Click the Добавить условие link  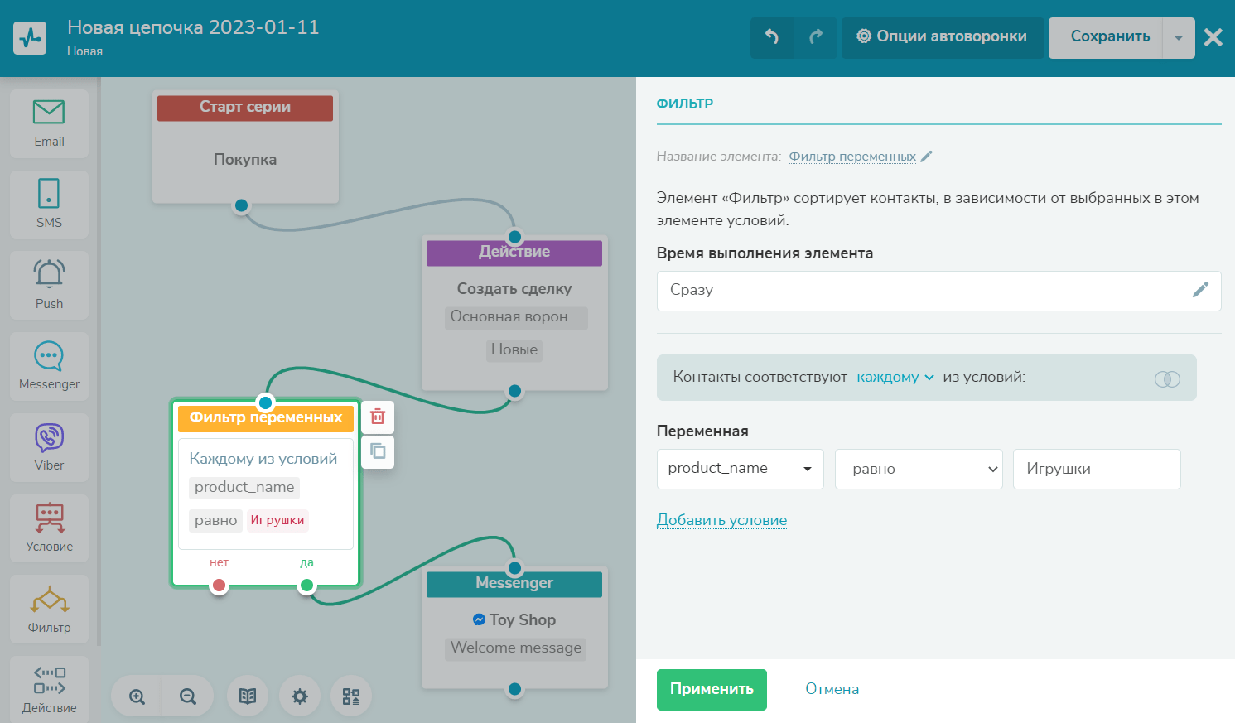point(721,520)
